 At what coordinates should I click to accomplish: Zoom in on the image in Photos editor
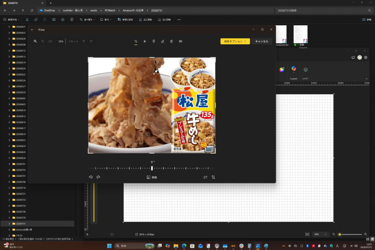point(36,41)
